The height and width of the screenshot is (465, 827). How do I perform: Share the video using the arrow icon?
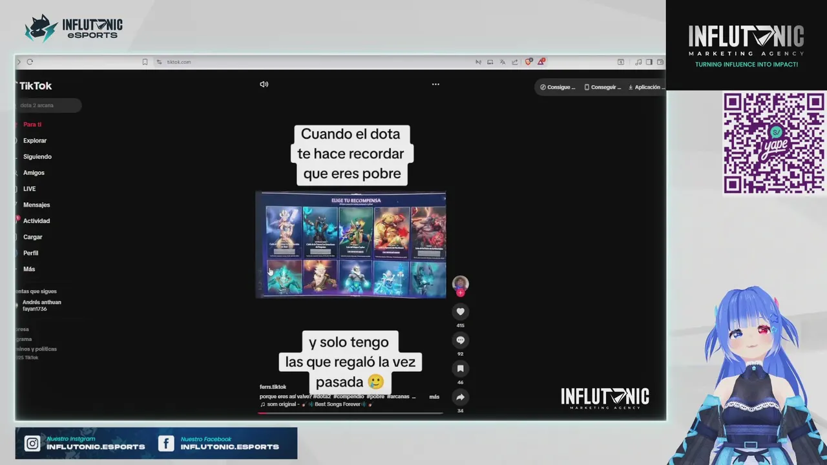point(460,397)
